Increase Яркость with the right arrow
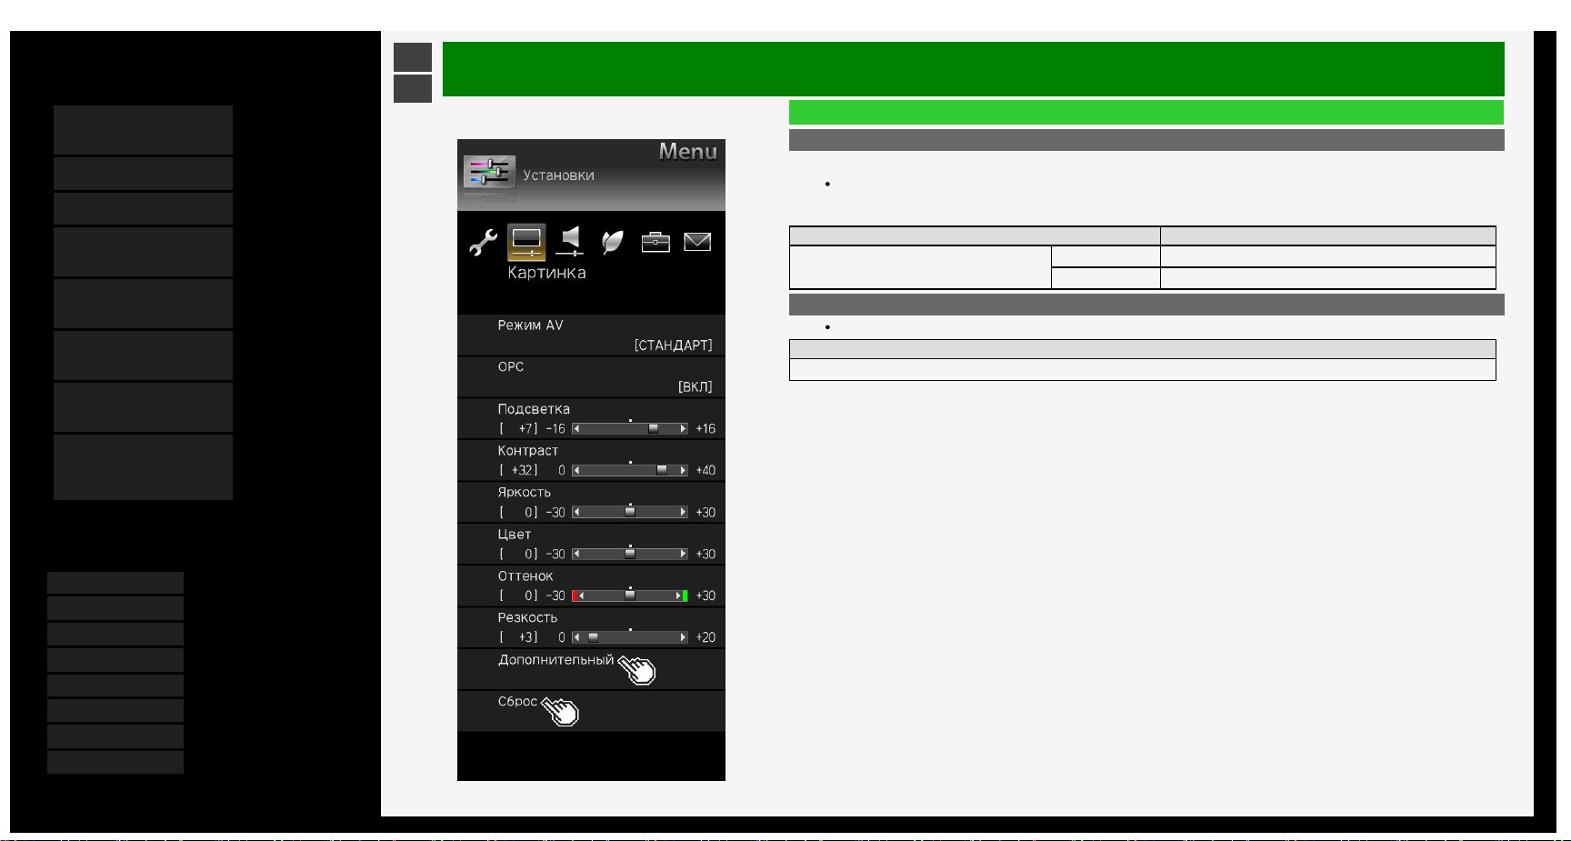Viewport: 1571px width, 841px height. pyautogui.click(x=683, y=512)
